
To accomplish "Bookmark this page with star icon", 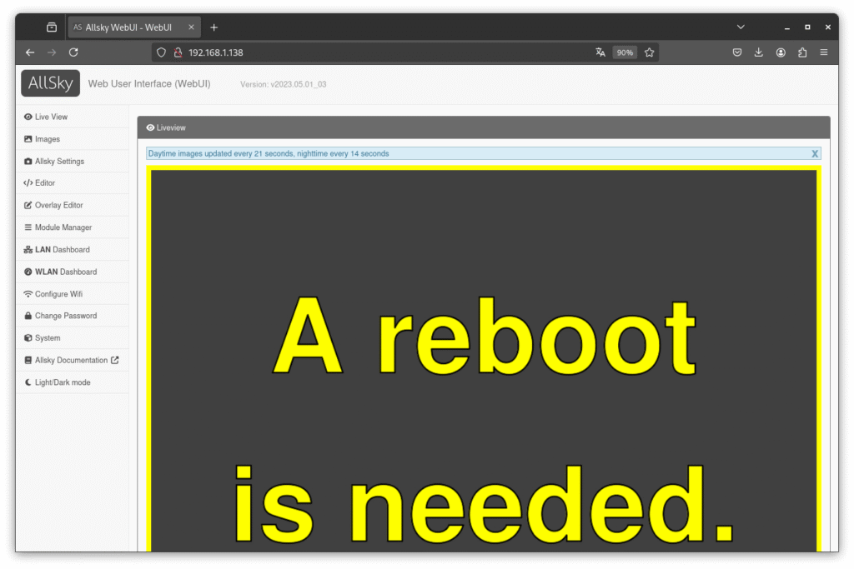I will point(650,52).
